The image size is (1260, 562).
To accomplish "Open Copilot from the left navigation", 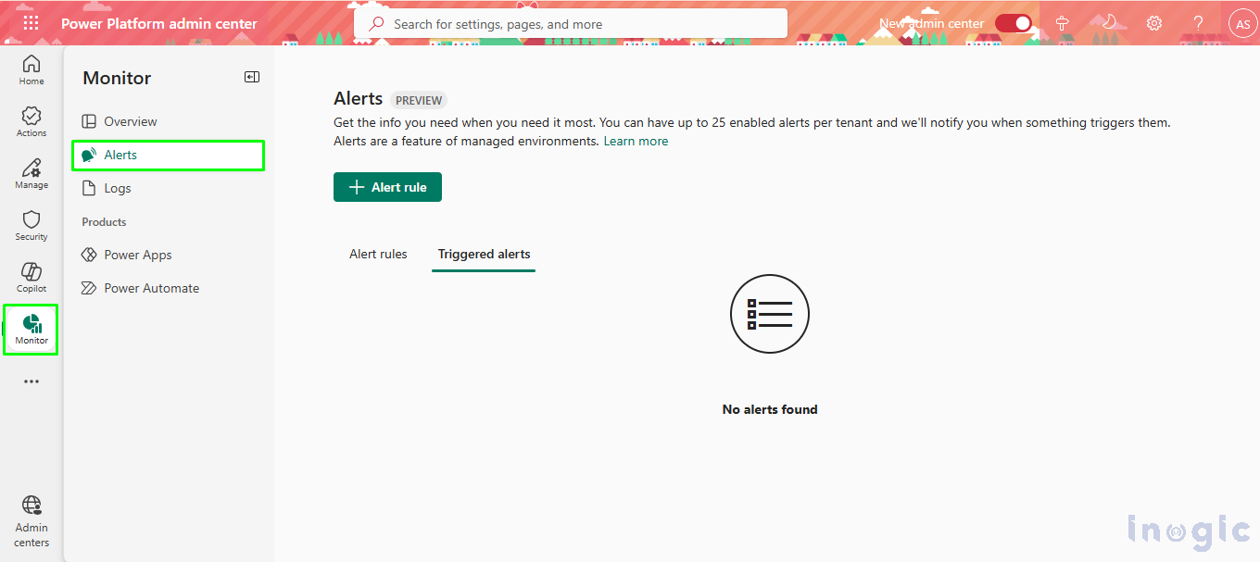I will tap(31, 275).
